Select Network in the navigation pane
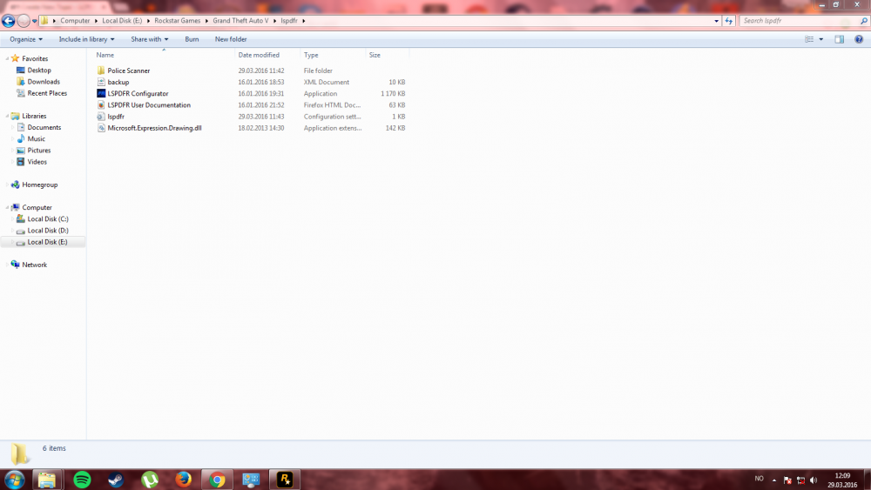The width and height of the screenshot is (871, 490). pyautogui.click(x=35, y=265)
